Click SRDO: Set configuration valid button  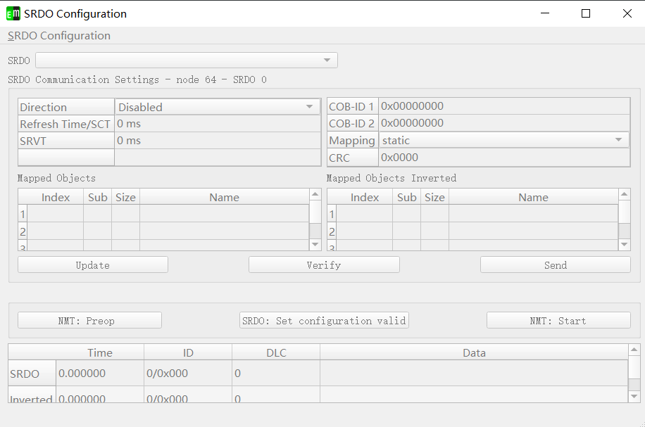pyautogui.click(x=324, y=320)
